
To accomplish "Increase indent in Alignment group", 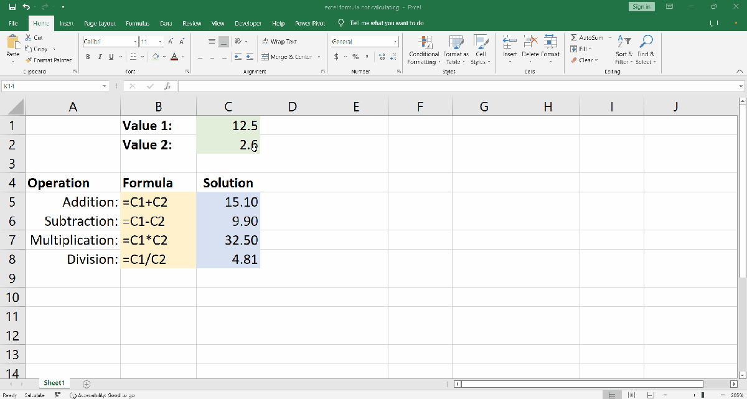I will coord(250,57).
